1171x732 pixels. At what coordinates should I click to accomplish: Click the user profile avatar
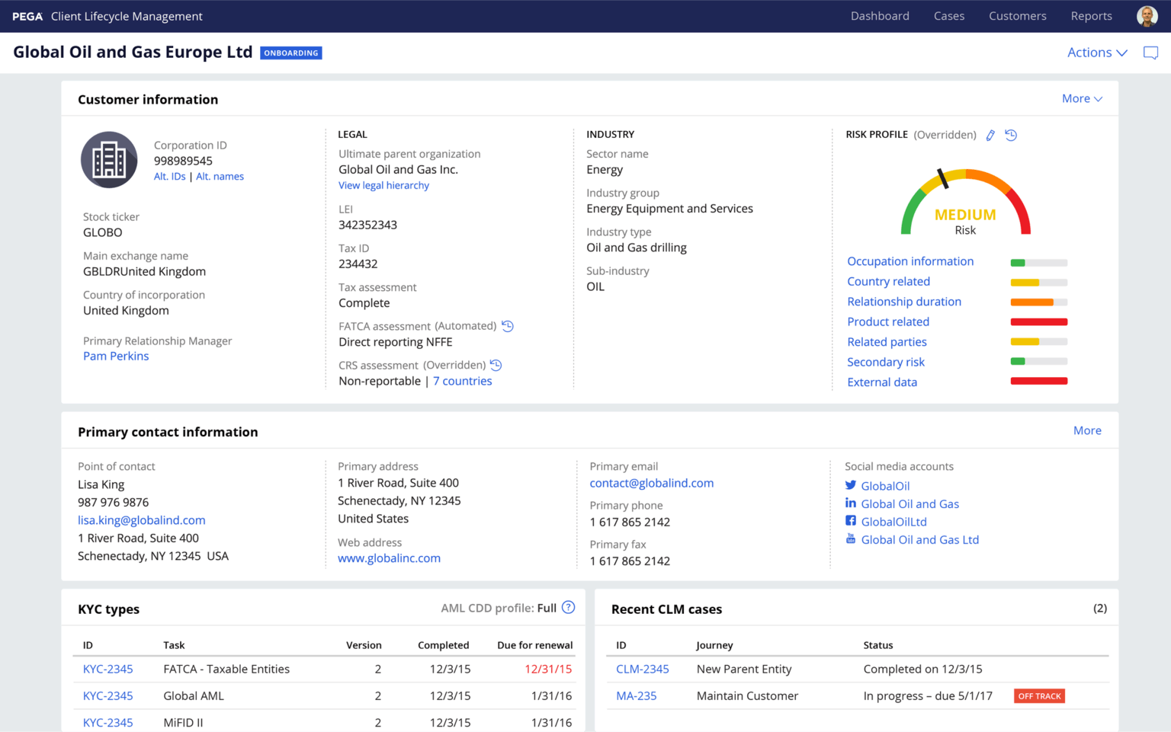(1146, 15)
